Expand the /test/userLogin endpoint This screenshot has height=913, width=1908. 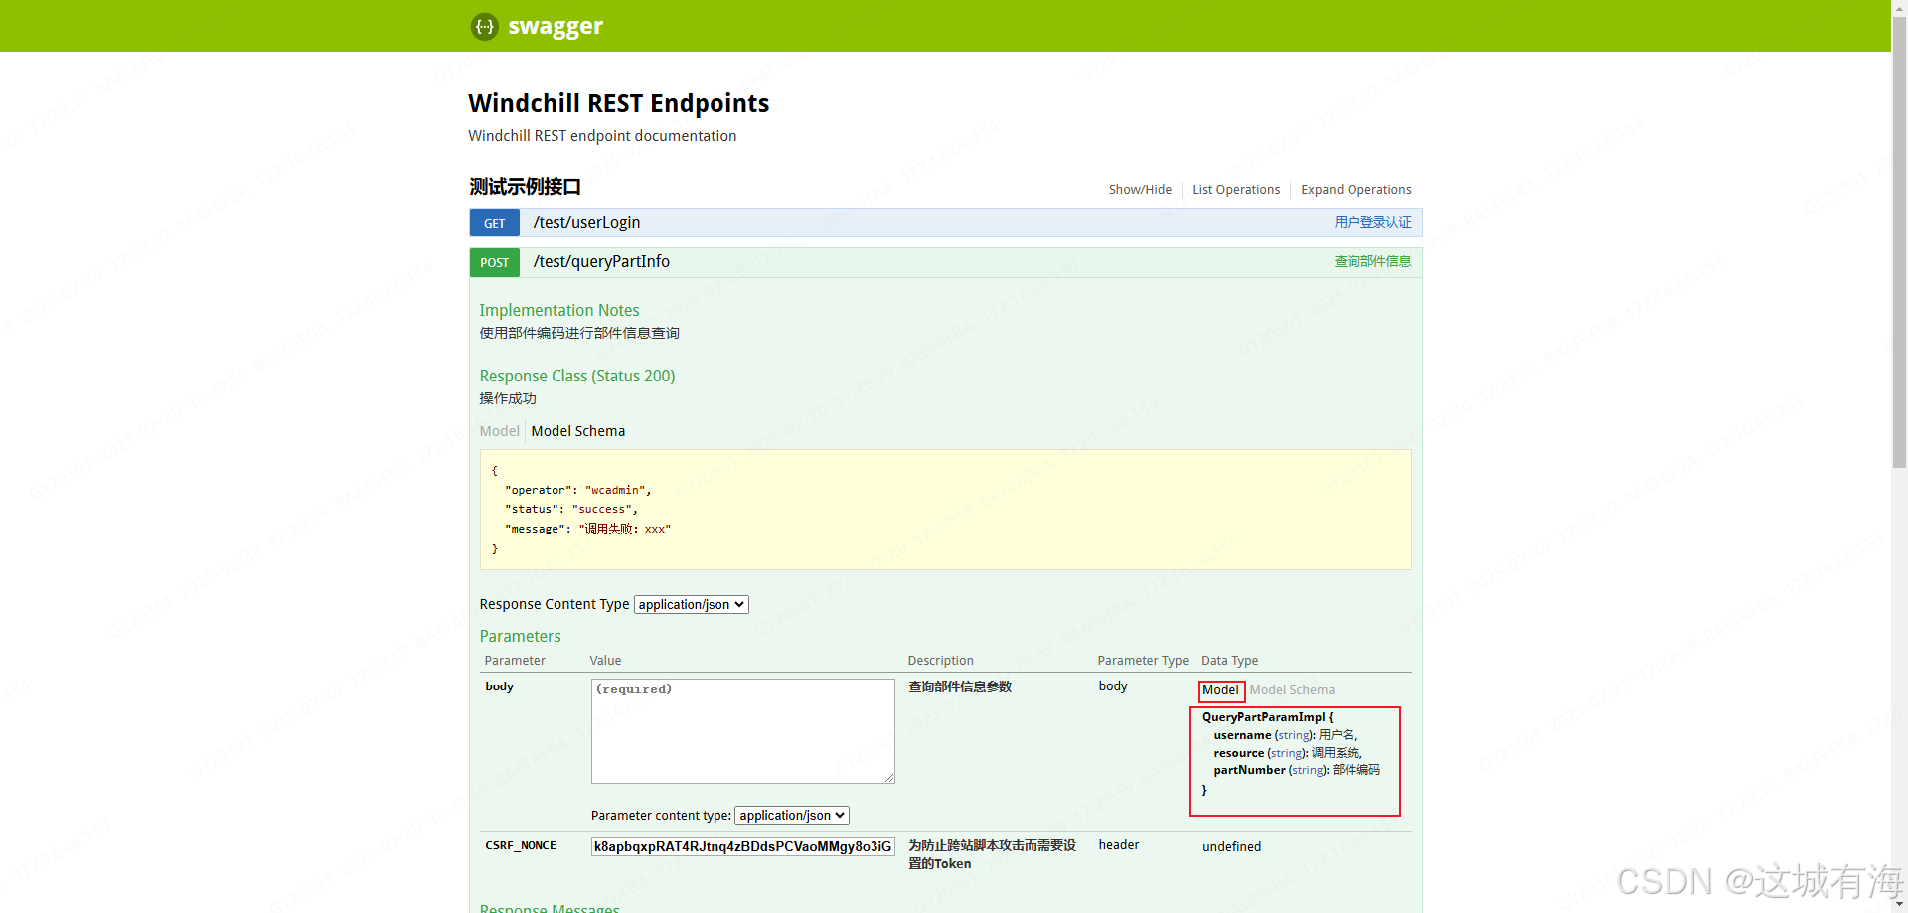pyautogui.click(x=586, y=223)
